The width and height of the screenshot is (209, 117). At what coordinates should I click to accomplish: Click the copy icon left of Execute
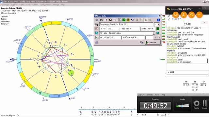(x=141, y=42)
